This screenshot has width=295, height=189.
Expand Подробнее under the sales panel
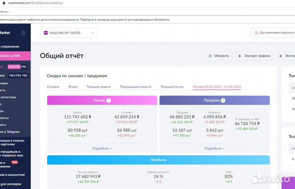214,148
